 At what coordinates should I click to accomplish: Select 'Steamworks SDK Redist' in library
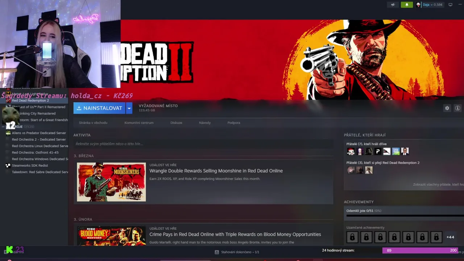pyautogui.click(x=30, y=166)
